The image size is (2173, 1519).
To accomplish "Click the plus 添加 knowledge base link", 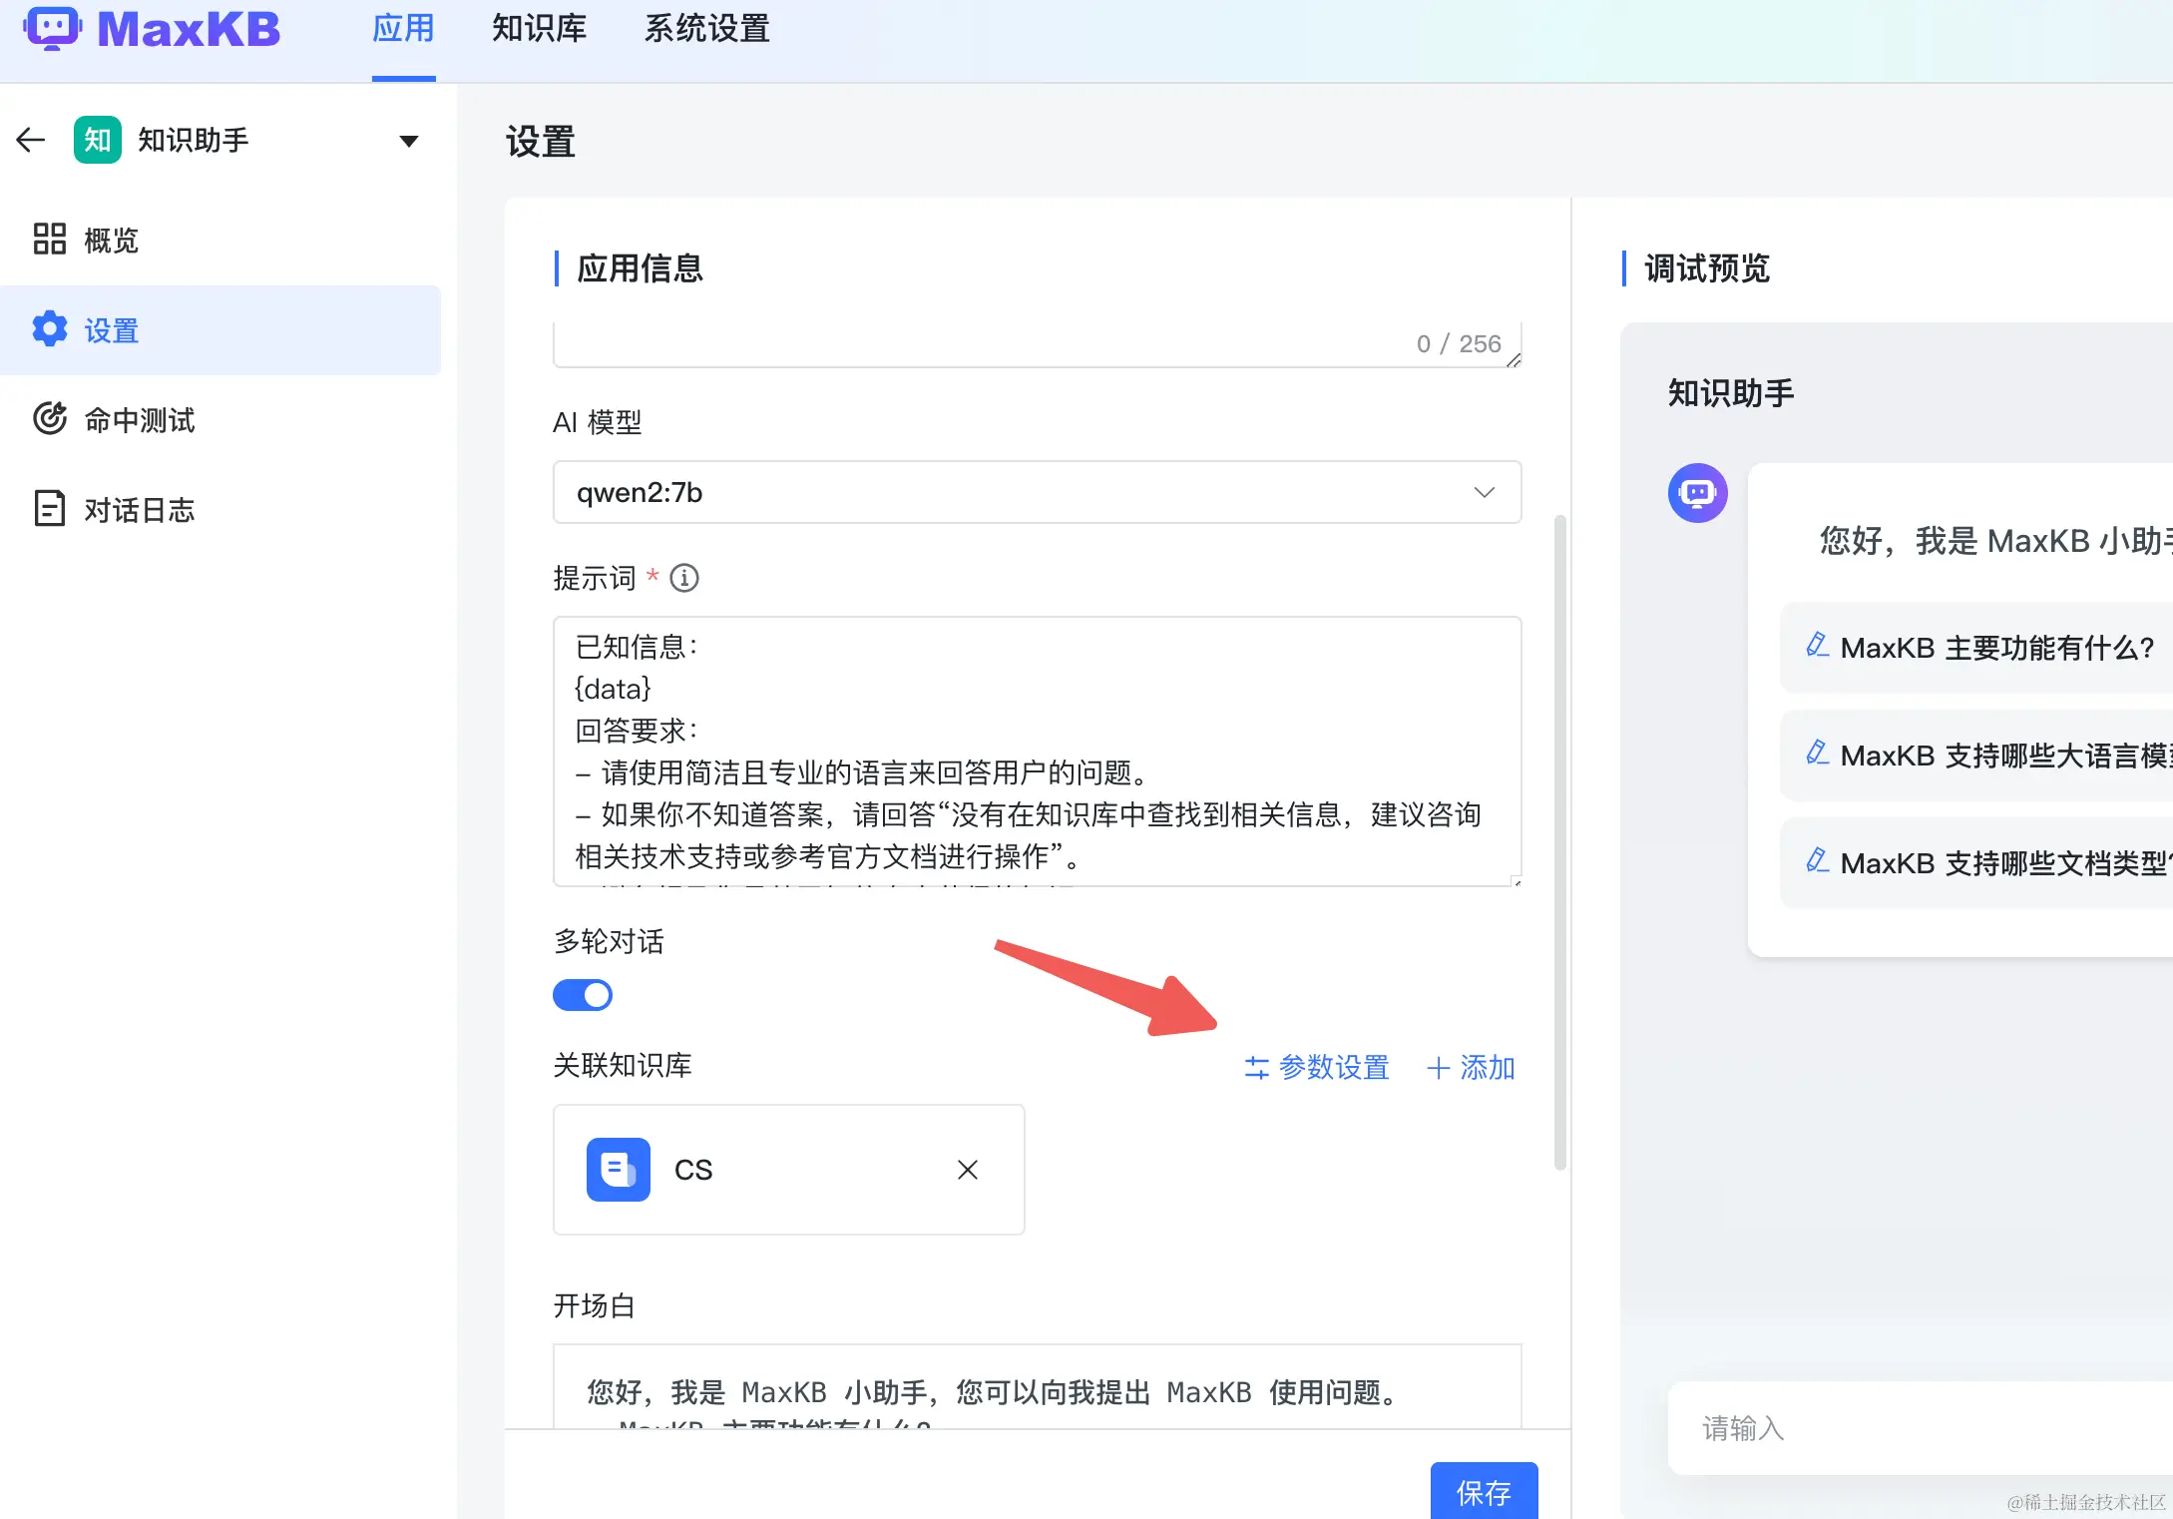I will (x=1471, y=1068).
